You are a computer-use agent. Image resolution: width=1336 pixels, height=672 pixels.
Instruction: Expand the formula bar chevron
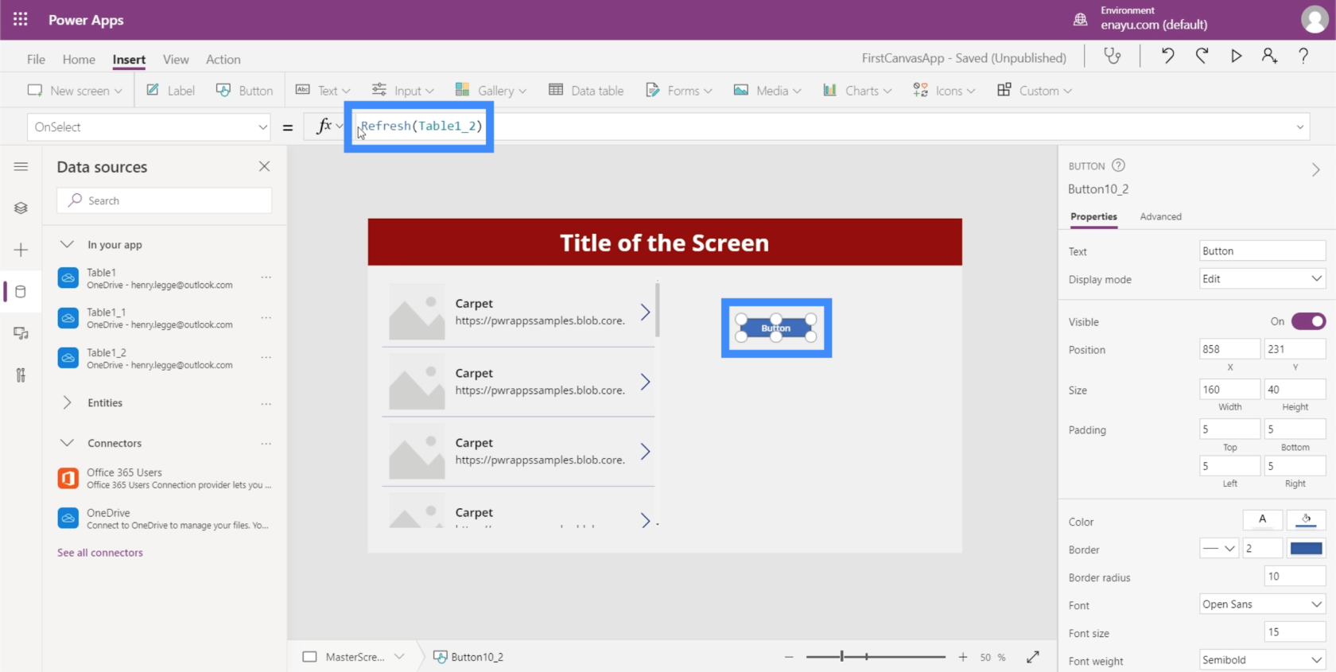[1300, 127]
